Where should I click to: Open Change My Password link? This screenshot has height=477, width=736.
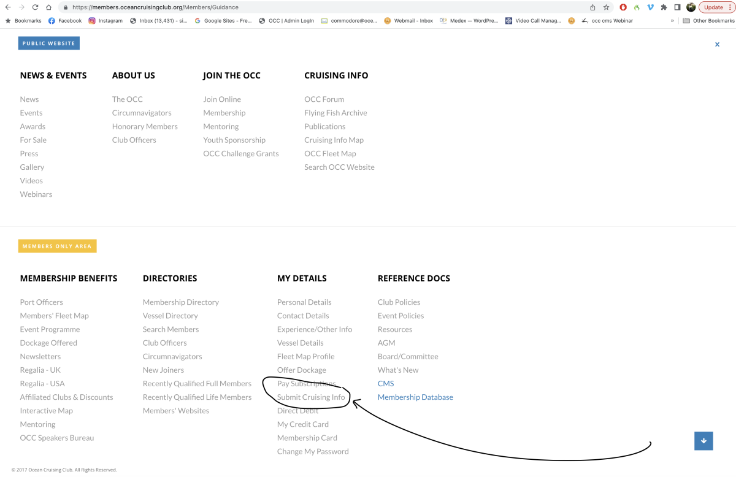pos(313,451)
